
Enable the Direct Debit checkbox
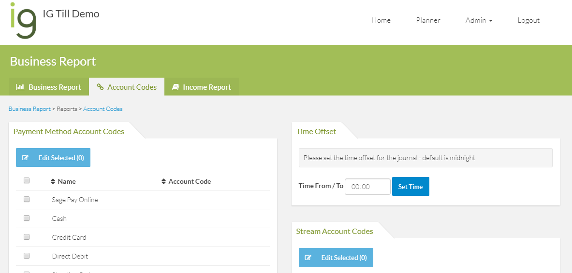[x=27, y=256]
